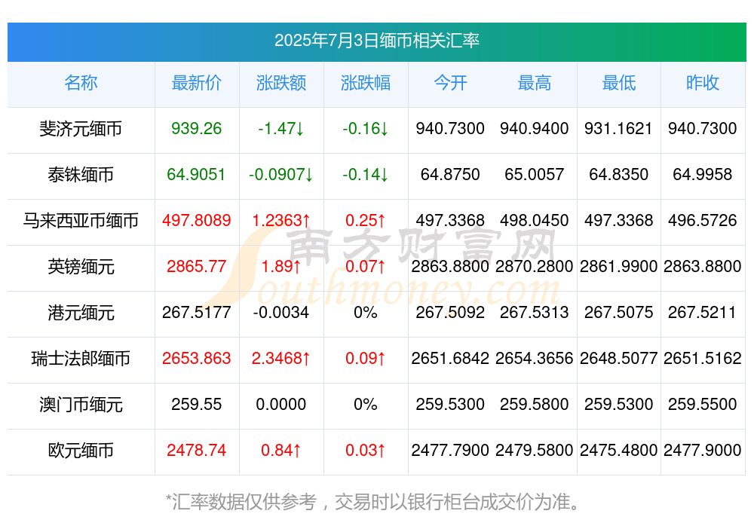The width and height of the screenshot is (754, 526).
Task: Click the high value 940.9400
Action: (535, 128)
